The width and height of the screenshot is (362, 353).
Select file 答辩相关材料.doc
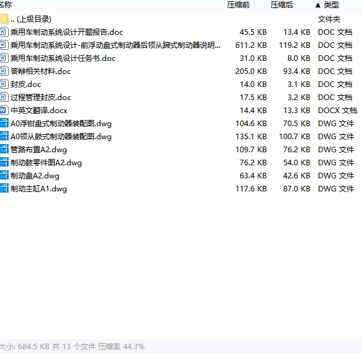click(x=40, y=71)
